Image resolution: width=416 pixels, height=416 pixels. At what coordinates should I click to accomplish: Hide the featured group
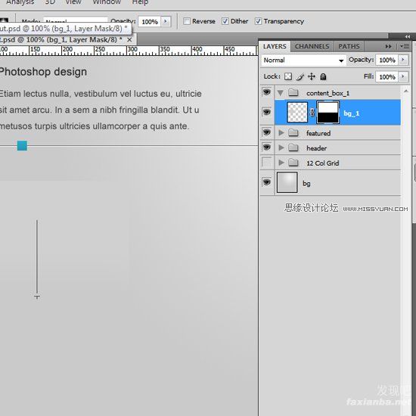(267, 132)
